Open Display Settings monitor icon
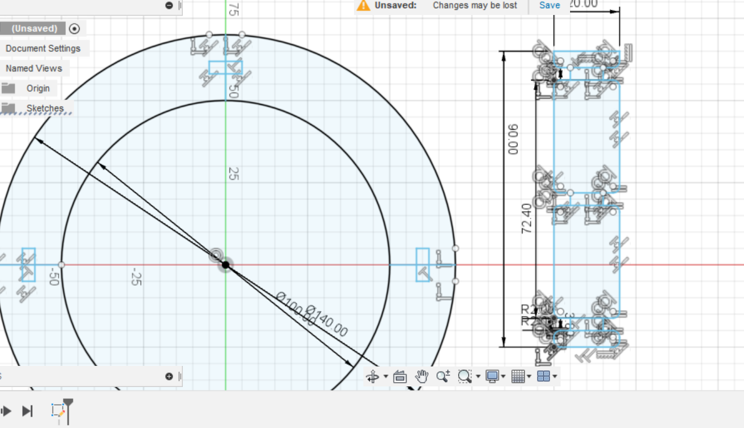Image resolution: width=744 pixels, height=428 pixels. coord(492,377)
